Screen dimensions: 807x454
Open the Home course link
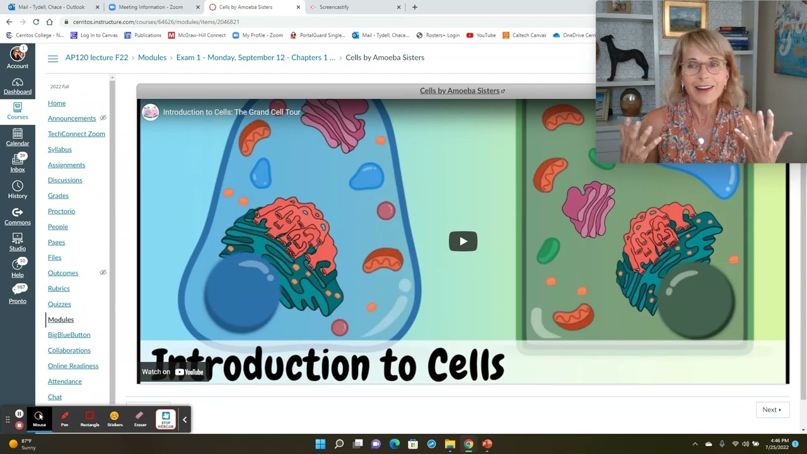57,103
